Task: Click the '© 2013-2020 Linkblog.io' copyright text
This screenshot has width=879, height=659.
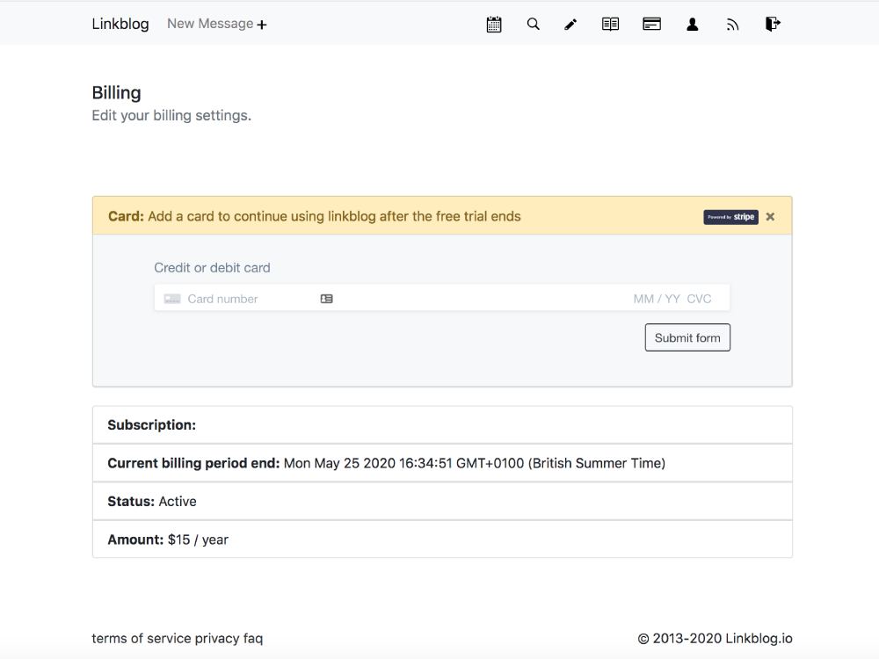Action: click(715, 638)
